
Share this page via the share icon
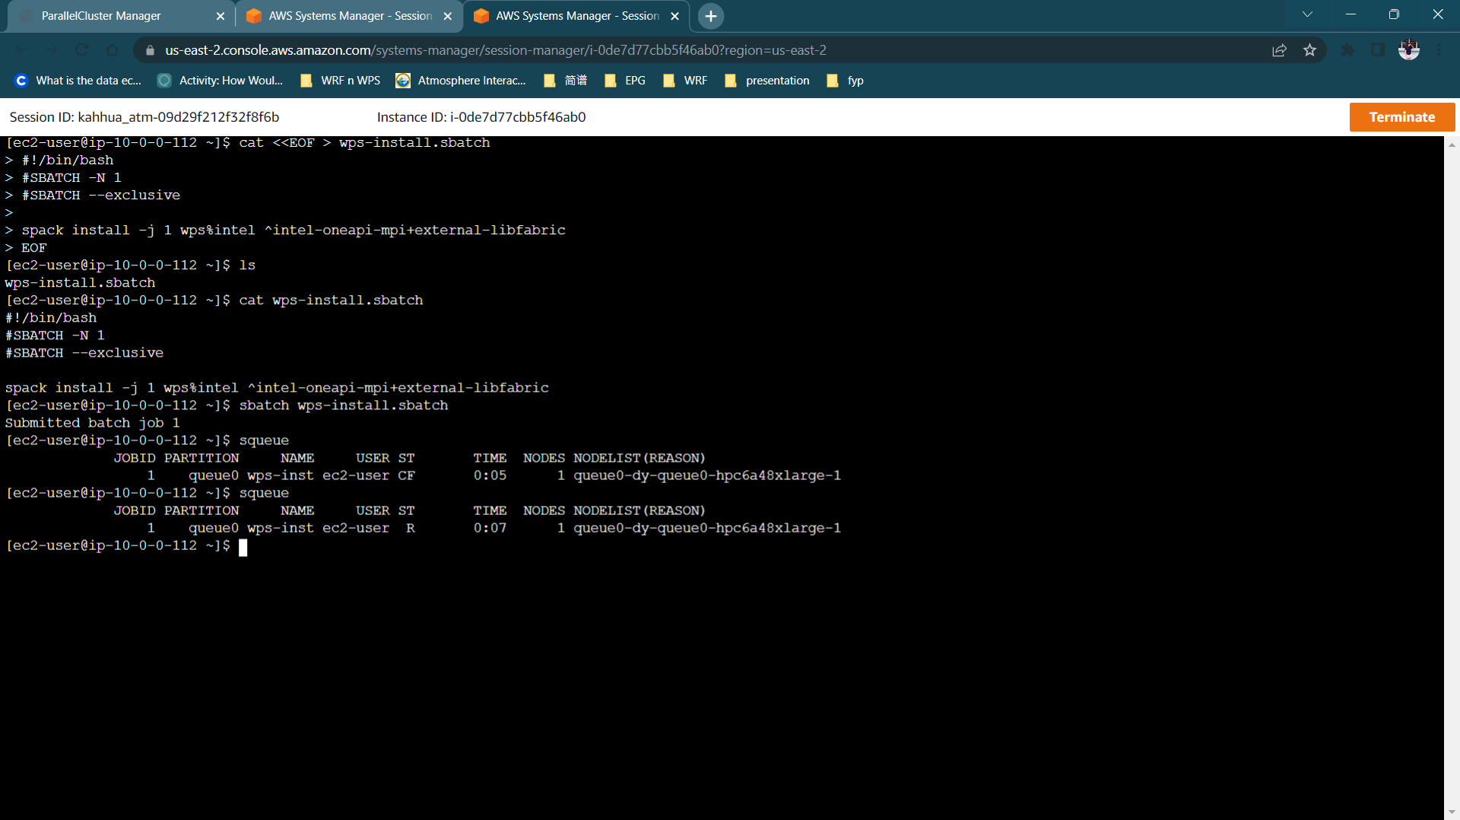[x=1279, y=50]
